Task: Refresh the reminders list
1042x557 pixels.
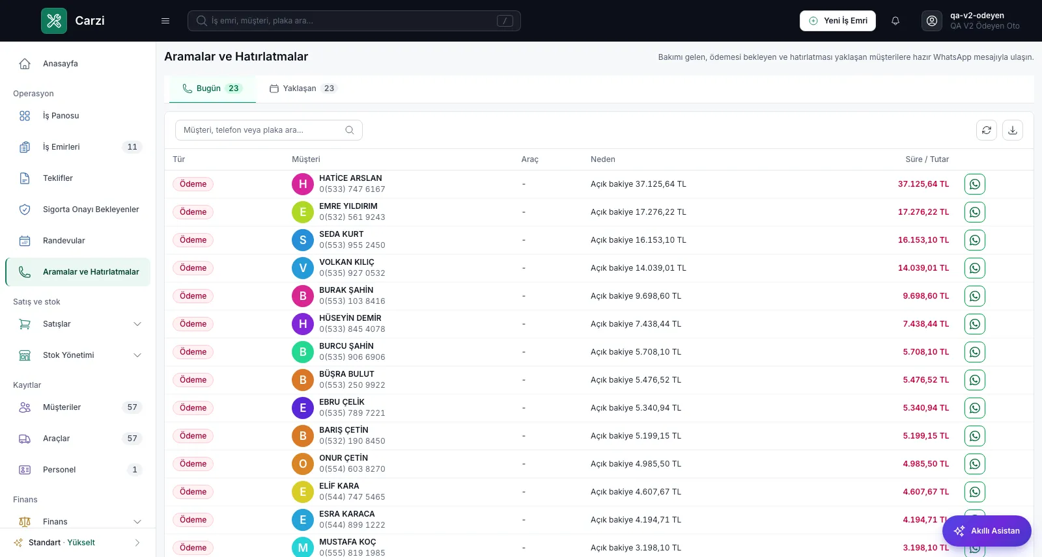Action: tap(987, 130)
